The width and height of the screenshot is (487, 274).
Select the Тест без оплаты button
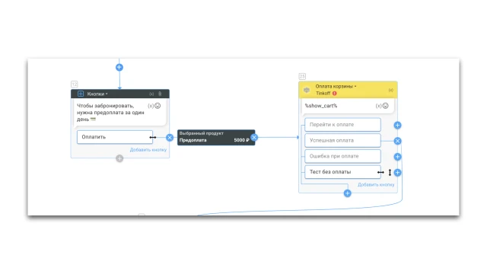342,172
